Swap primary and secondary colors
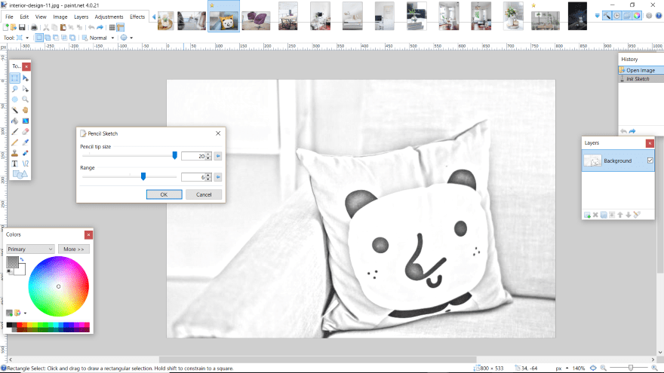The height and width of the screenshot is (373, 664). click(x=23, y=260)
